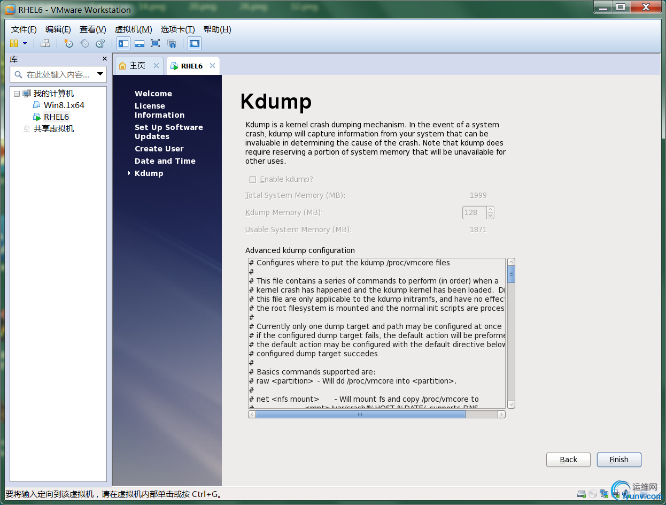The image size is (666, 505).
Task: Click the horizontal scrollbar left arrow
Action: click(252, 415)
